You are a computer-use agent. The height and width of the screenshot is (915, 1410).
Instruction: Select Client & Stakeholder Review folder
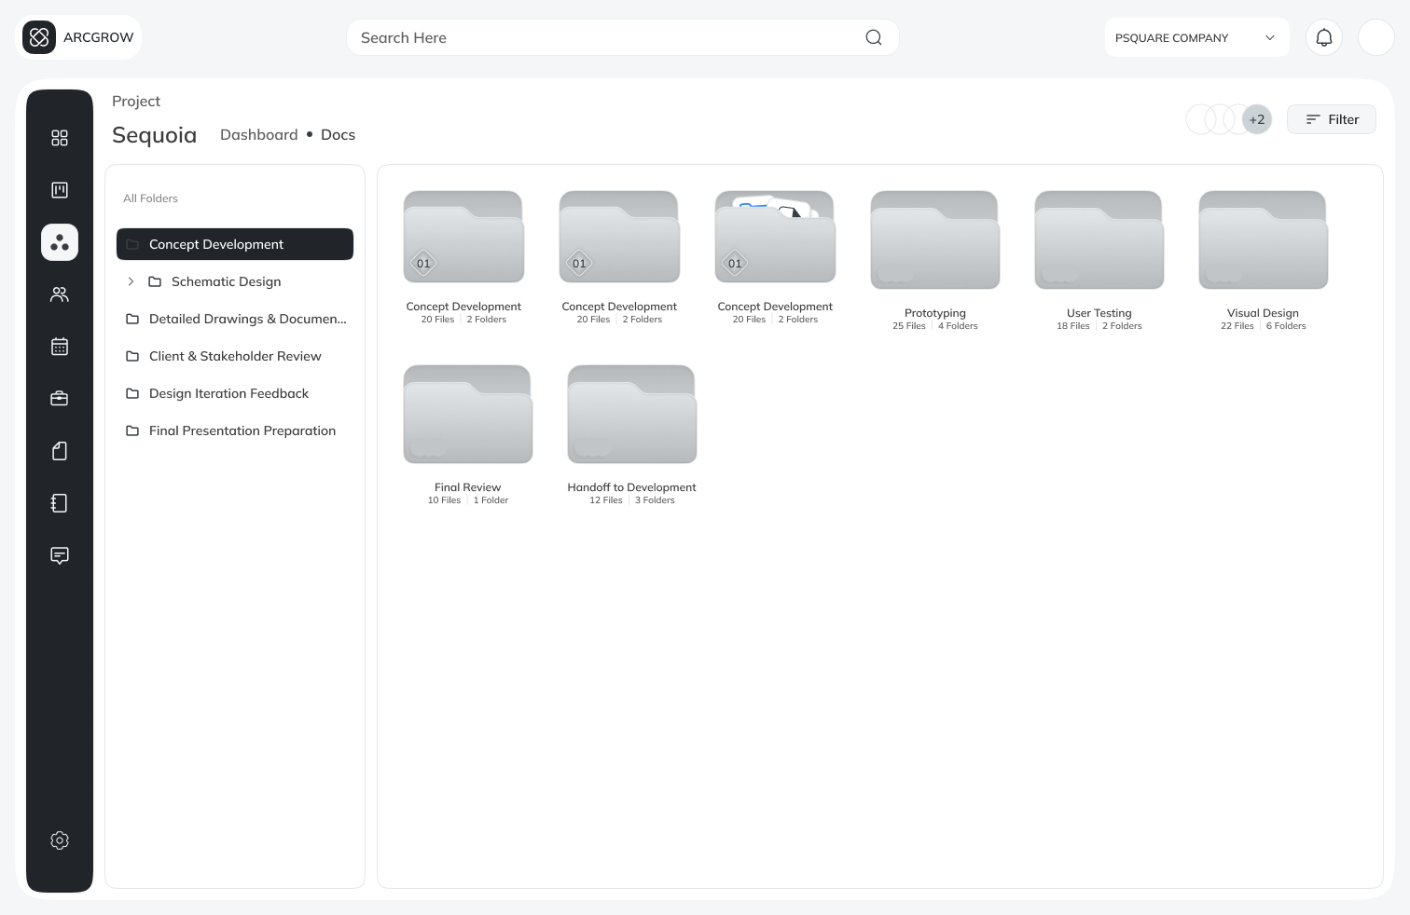point(235,356)
